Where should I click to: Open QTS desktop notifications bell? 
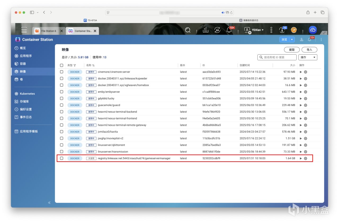(x=229, y=30)
